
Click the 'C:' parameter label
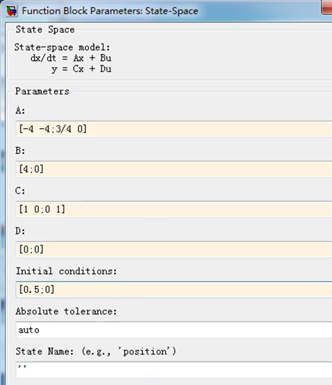pos(20,191)
